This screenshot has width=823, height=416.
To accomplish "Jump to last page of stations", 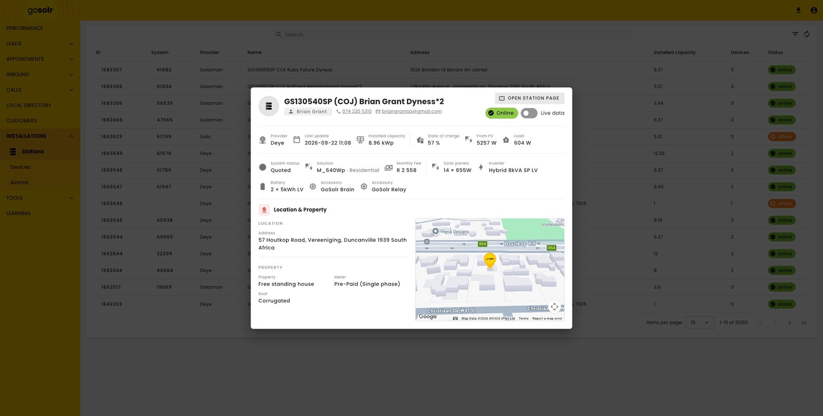I will click(804, 323).
